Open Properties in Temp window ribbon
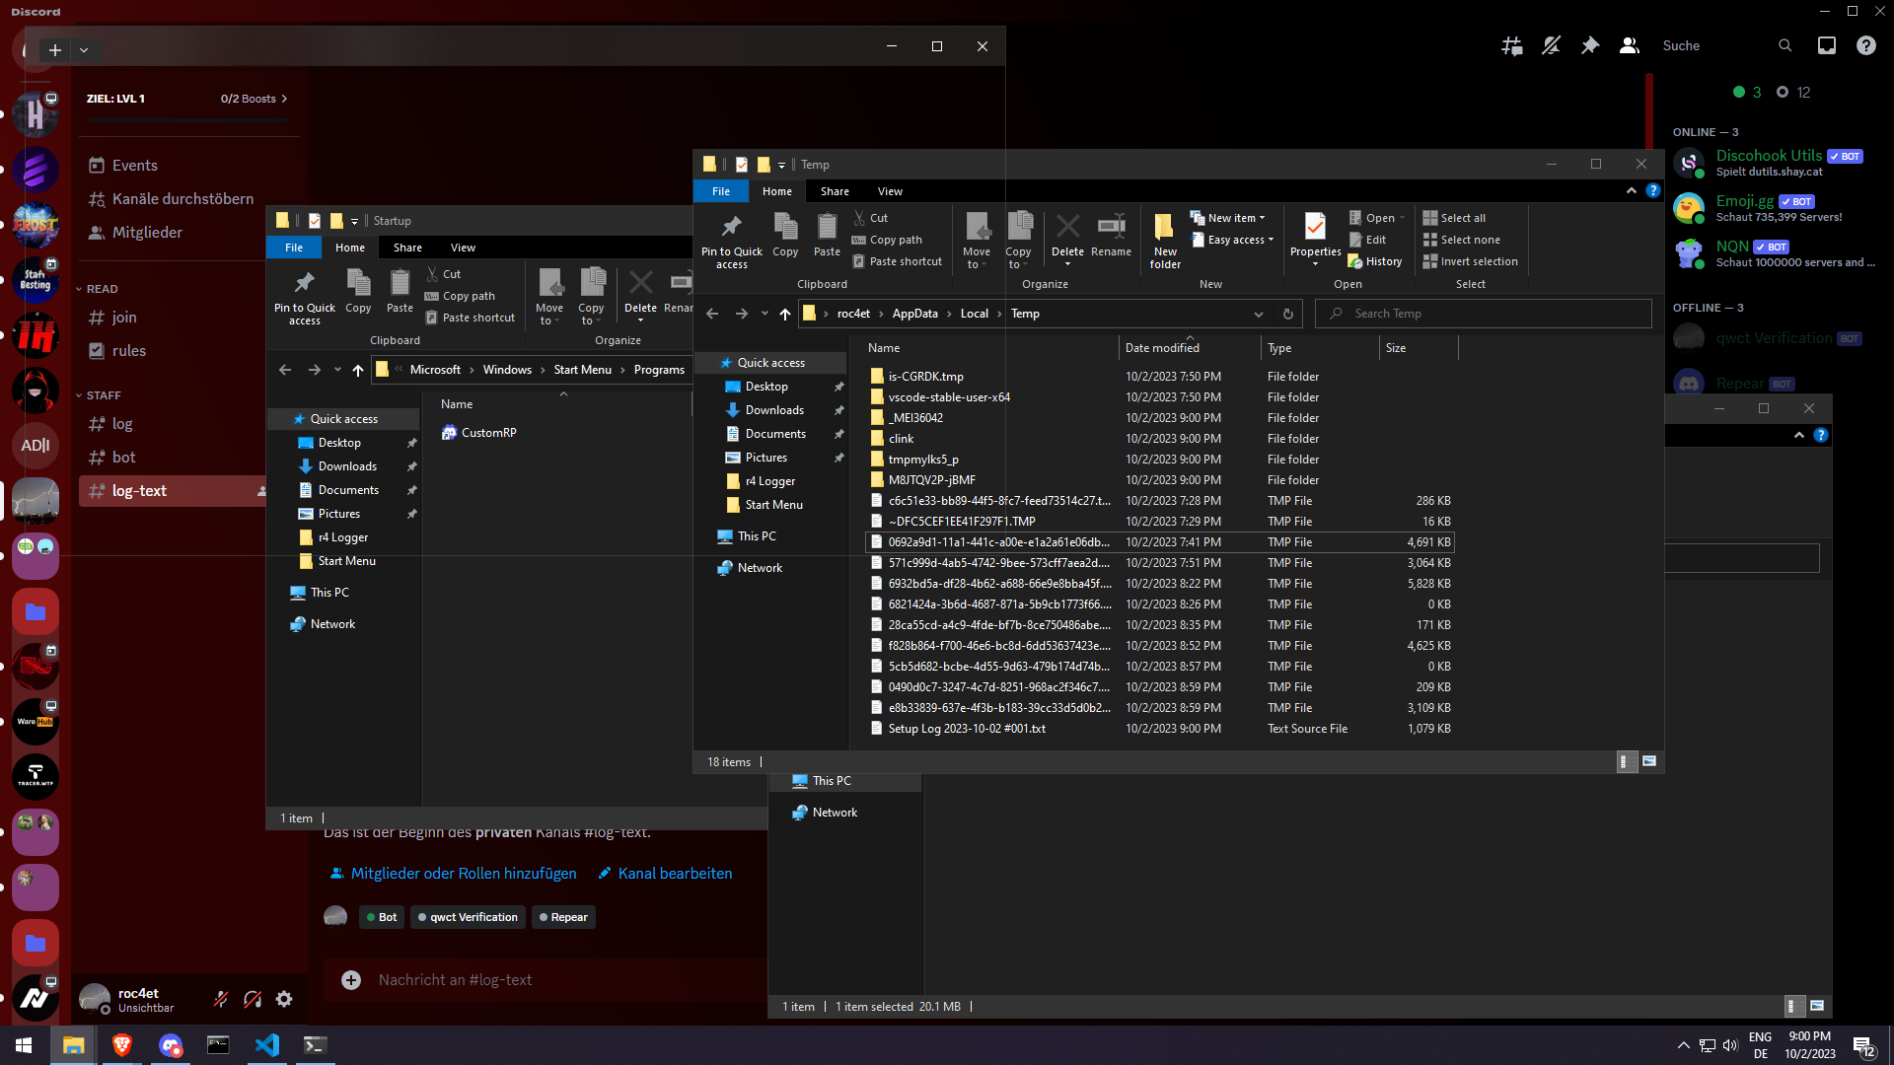The height and width of the screenshot is (1065, 1894). pyautogui.click(x=1316, y=239)
